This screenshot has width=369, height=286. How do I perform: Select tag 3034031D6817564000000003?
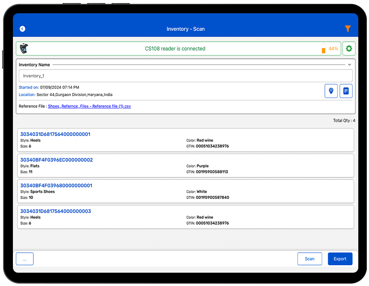click(55, 211)
